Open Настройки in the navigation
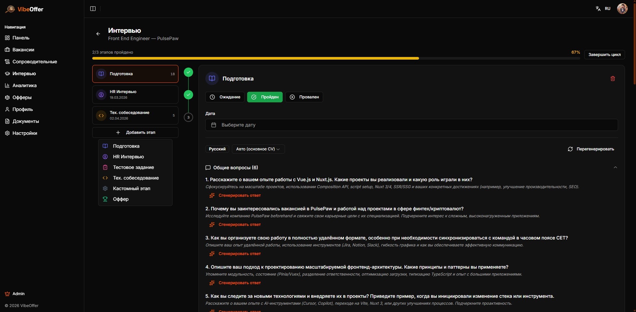Screen dimensions: 636x312 click(x=25, y=133)
